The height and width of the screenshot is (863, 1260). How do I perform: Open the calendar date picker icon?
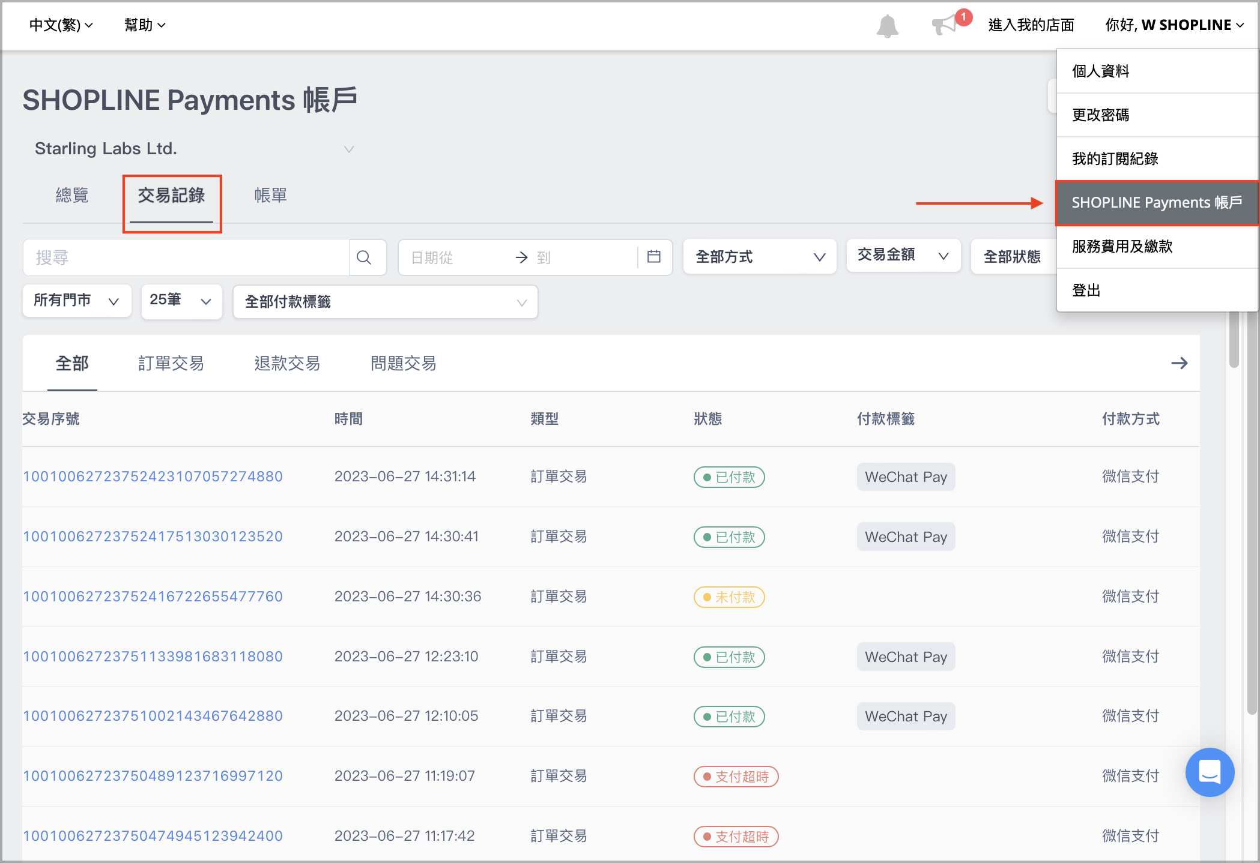click(655, 257)
